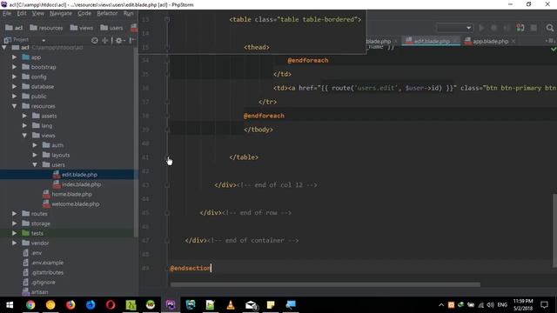Open the Run menu
Image resolution: width=557 pixels, height=313 pixels.
[128, 14]
